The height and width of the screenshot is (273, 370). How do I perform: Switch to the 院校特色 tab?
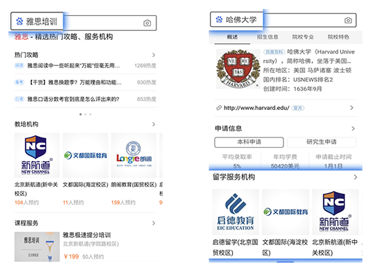pos(338,37)
